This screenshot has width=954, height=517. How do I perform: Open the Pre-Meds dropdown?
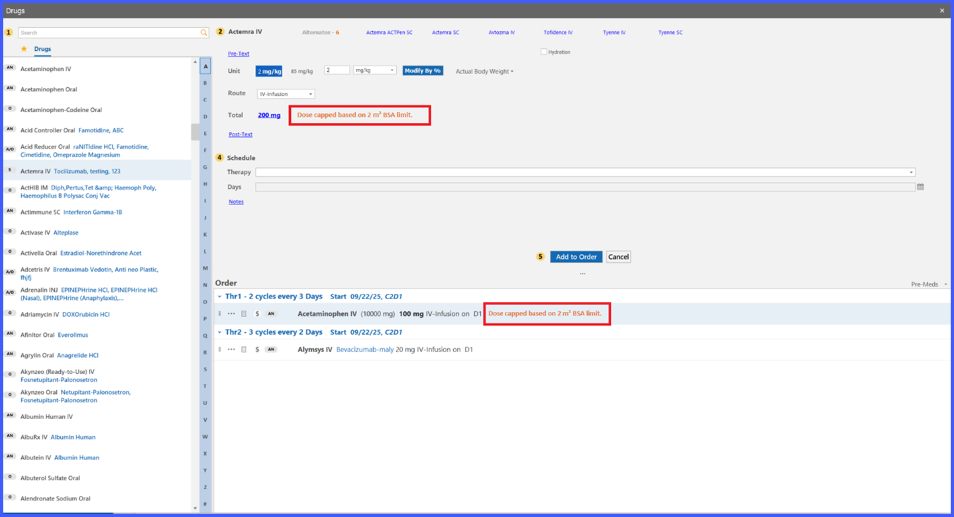click(x=929, y=284)
